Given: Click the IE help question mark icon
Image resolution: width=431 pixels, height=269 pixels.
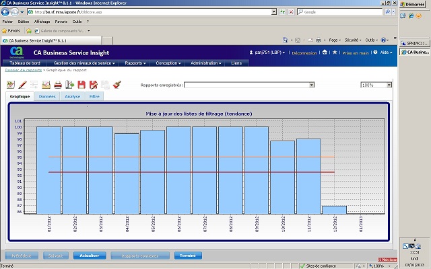Looking at the screenshot, I should [x=383, y=40].
